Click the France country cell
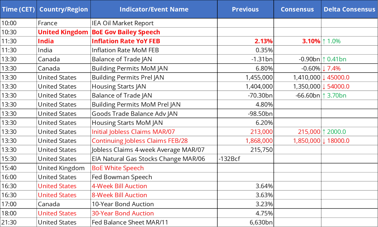This screenshot has width=378, height=227. 64,23
